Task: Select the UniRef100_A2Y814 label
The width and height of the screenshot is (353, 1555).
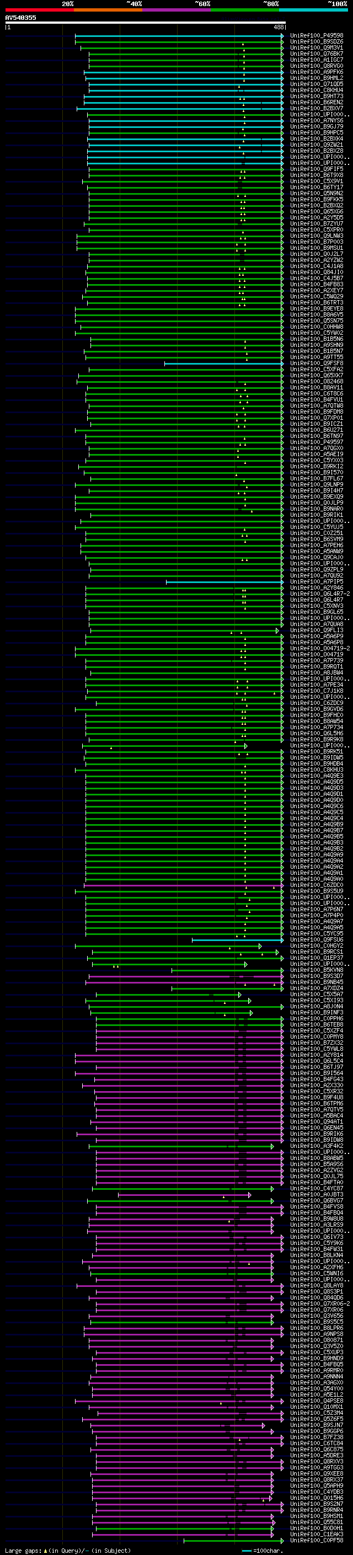Action: pos(316,1055)
